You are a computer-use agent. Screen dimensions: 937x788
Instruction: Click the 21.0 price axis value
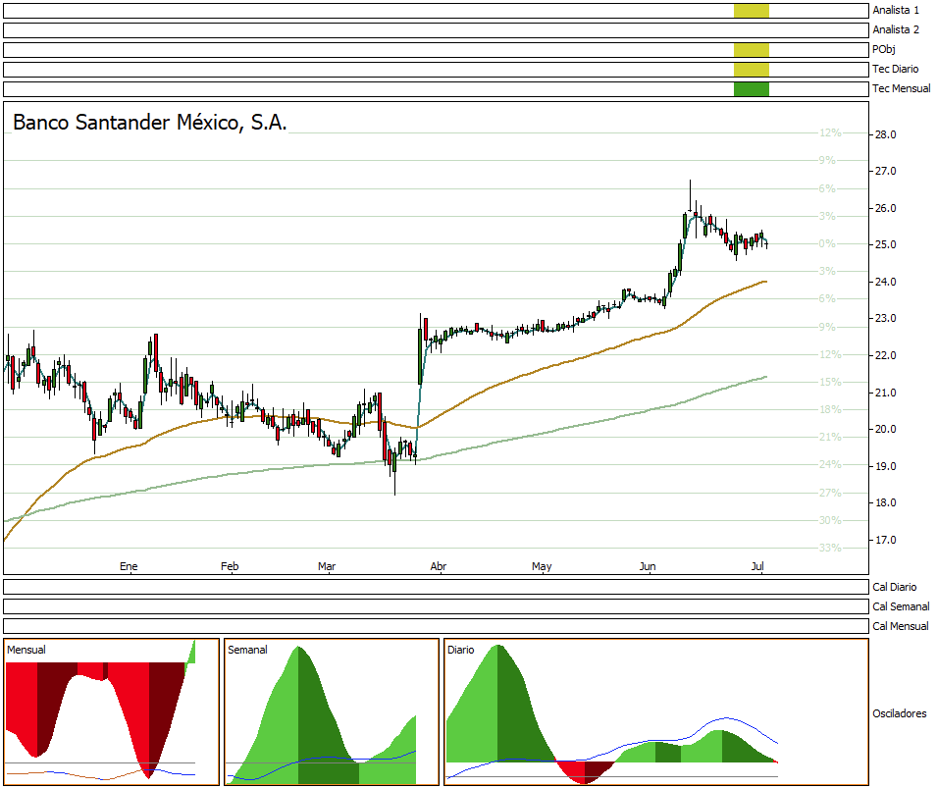pyautogui.click(x=886, y=393)
